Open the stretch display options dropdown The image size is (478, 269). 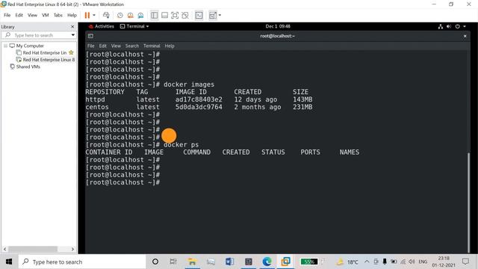220,15
